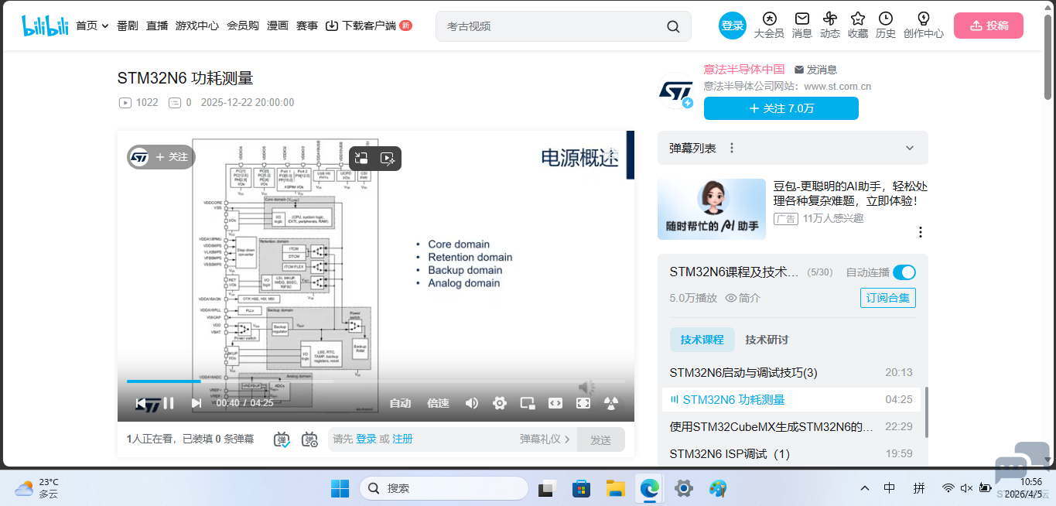This screenshot has width=1056, height=506.
Task: Click 登录 link in danmaku bar
Action: pyautogui.click(x=366, y=439)
